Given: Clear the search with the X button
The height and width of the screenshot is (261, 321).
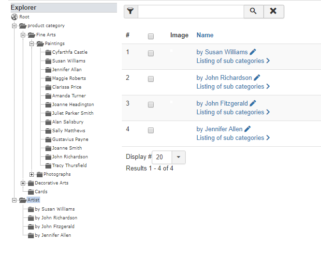Looking at the screenshot, I should point(273,11).
